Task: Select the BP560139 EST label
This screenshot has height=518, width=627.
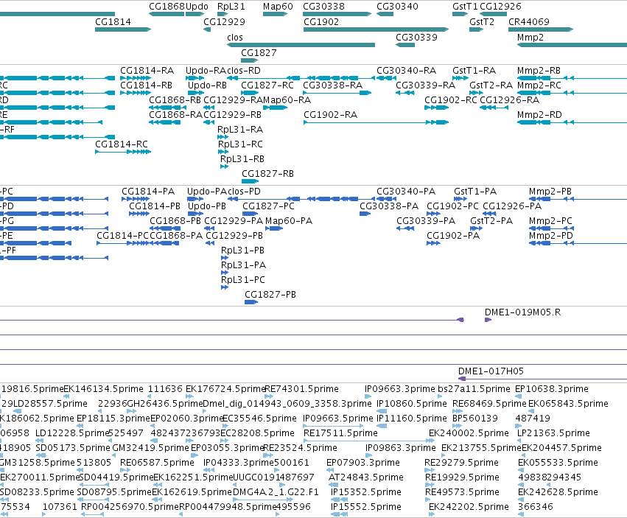Action: click(x=475, y=419)
